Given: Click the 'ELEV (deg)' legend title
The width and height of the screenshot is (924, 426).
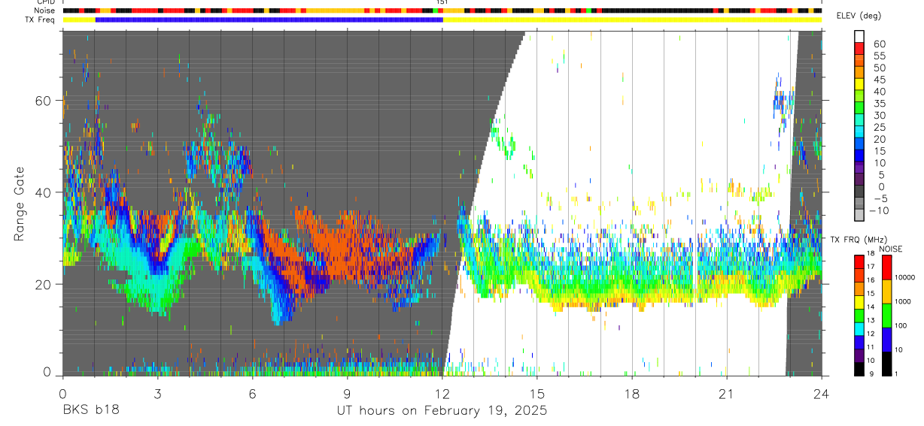Looking at the screenshot, I should click(x=859, y=17).
